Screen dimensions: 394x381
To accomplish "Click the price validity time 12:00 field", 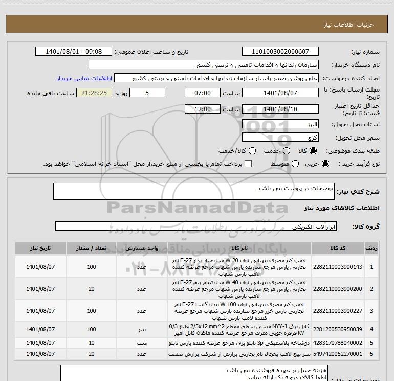I will (x=203, y=109).
